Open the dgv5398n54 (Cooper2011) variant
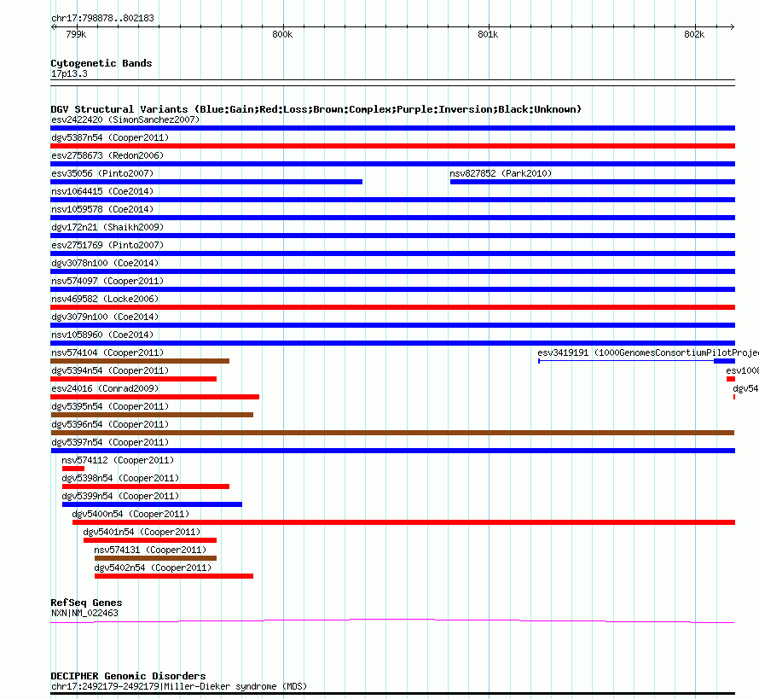Viewport: 759px width, 699px height. pyautogui.click(x=120, y=478)
